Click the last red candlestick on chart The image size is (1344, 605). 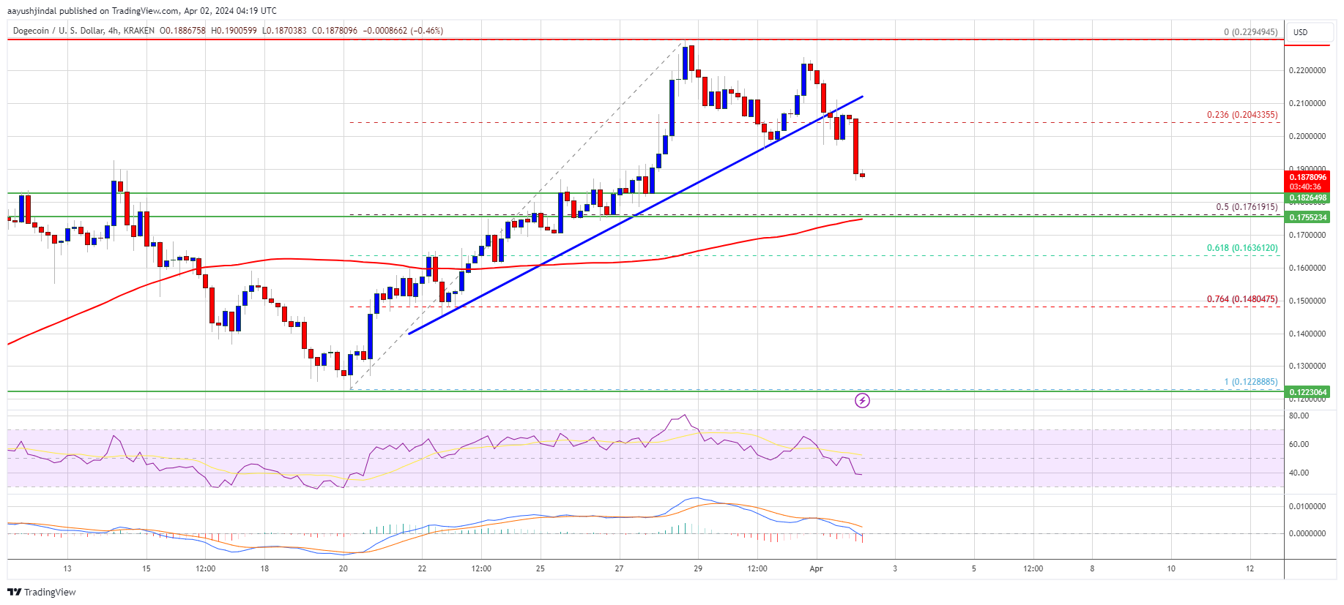[x=862, y=175]
